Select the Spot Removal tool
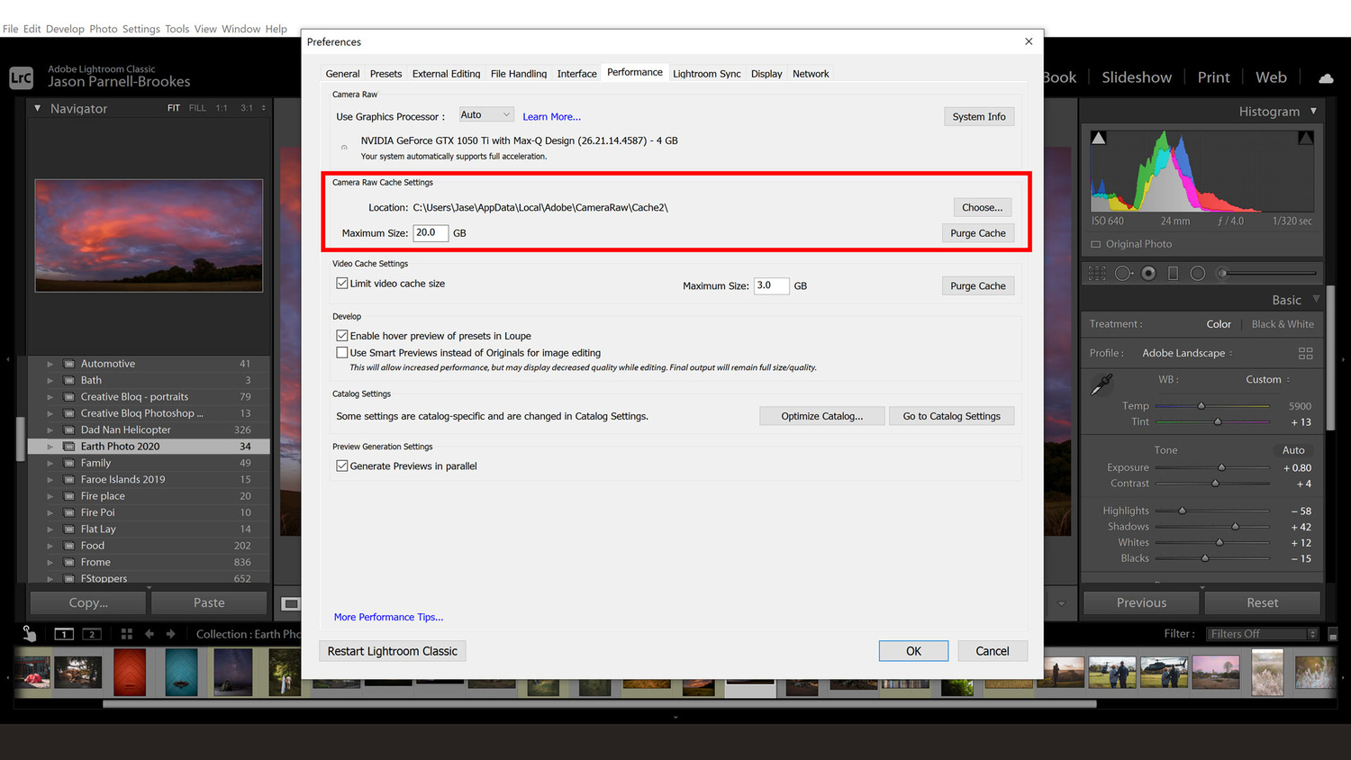 tap(1122, 272)
